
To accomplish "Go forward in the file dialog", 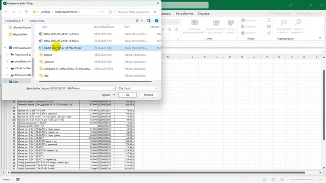I will click(x=14, y=12).
